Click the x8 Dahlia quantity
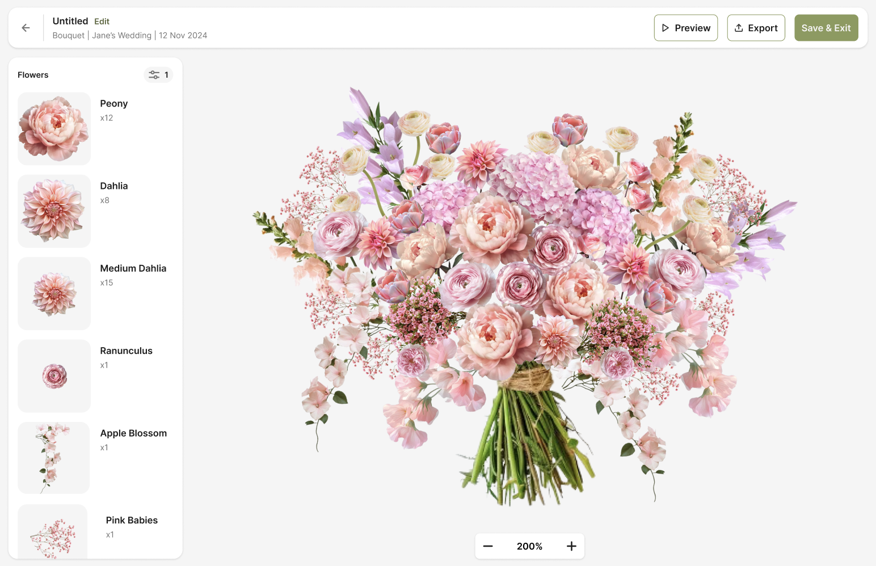Image resolution: width=876 pixels, height=566 pixels. [105, 200]
